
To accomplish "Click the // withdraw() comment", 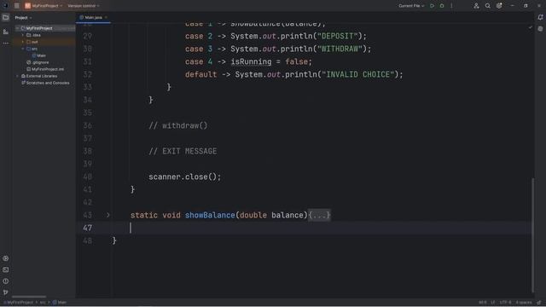I will 178,125.
